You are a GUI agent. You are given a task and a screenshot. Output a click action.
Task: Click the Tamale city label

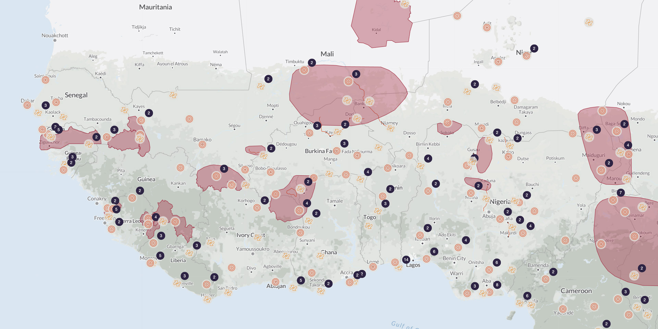point(334,201)
